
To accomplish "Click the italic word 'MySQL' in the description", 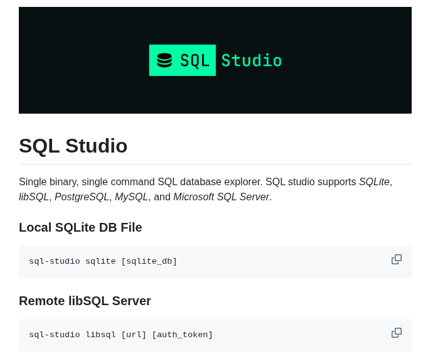I will pyautogui.click(x=132, y=197).
